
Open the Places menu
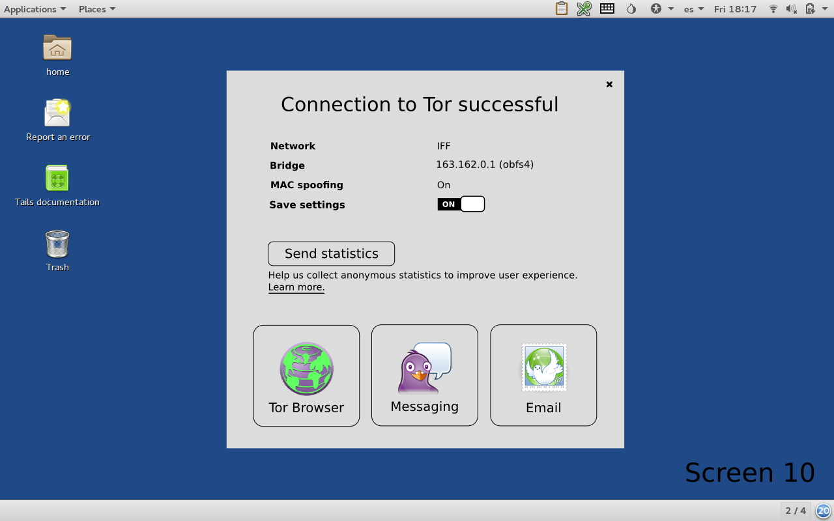96,9
